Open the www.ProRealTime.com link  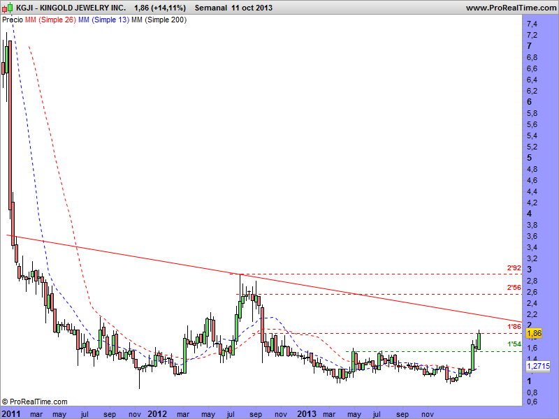click(x=511, y=8)
